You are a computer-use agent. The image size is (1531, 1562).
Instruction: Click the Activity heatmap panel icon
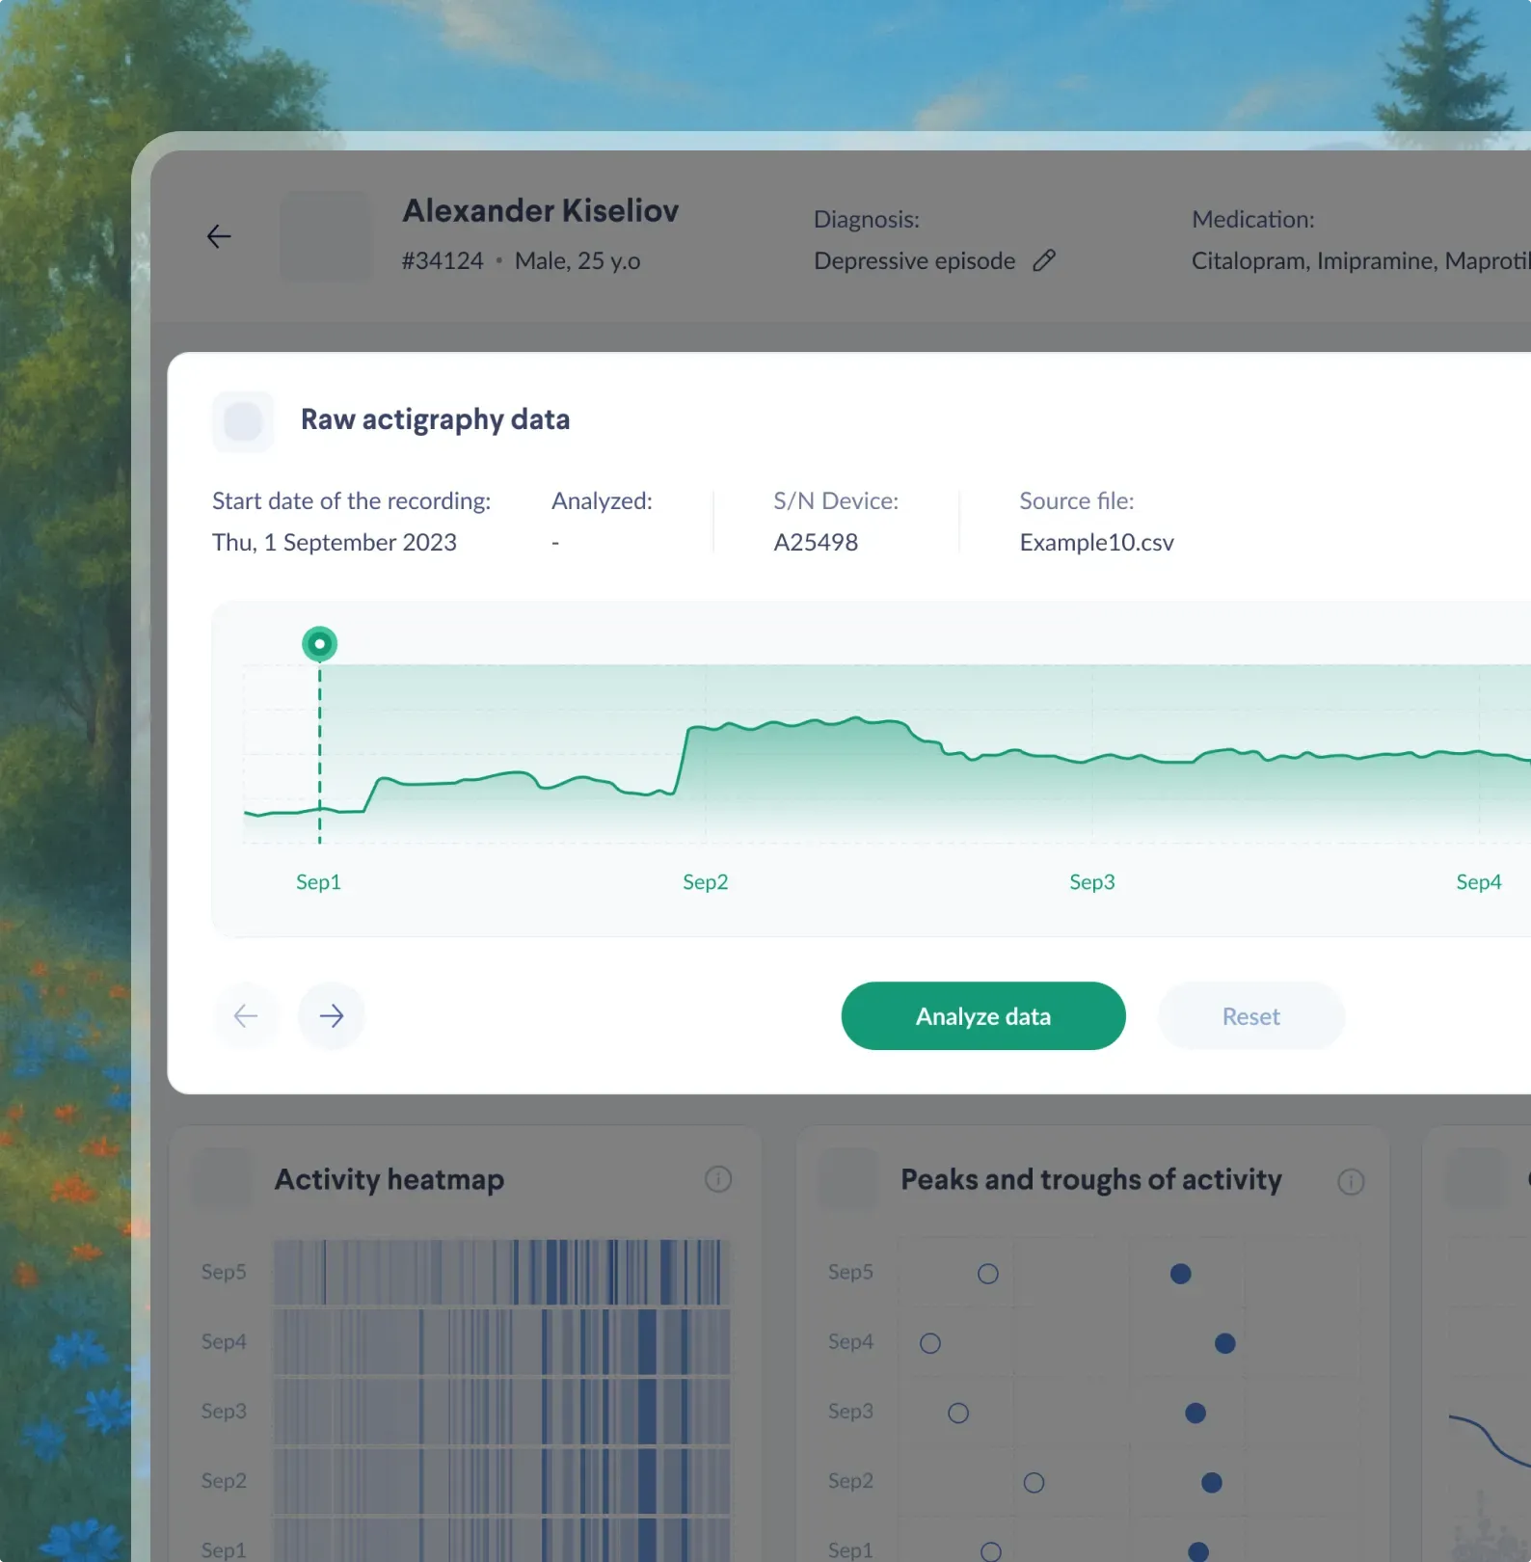[222, 1179]
